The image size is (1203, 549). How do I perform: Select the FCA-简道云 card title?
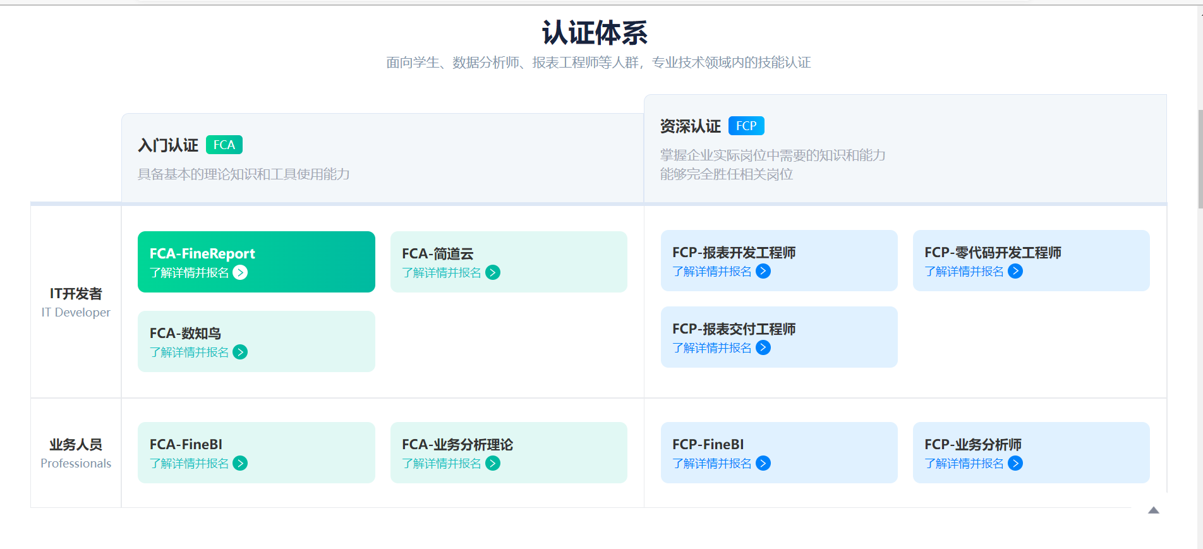438,253
